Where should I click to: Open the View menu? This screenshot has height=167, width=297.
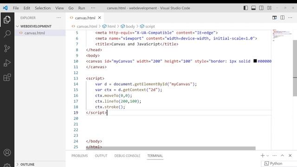(x=59, y=8)
